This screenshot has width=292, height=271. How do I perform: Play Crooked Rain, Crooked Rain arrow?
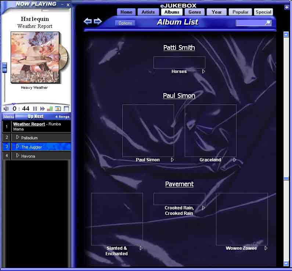coord(203,208)
